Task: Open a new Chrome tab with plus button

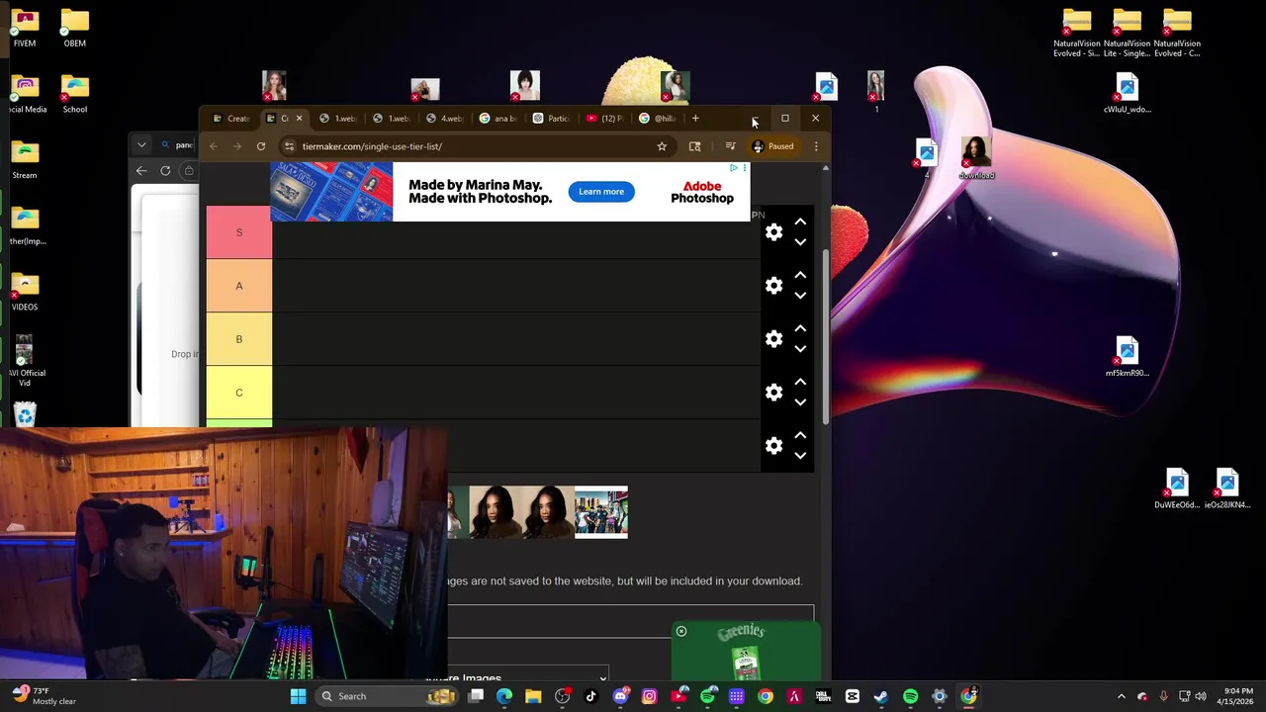Action: click(x=695, y=119)
